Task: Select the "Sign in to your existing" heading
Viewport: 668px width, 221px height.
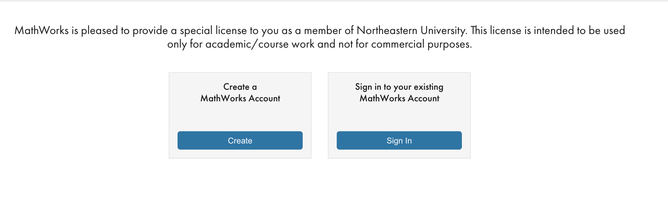Action: [x=399, y=87]
